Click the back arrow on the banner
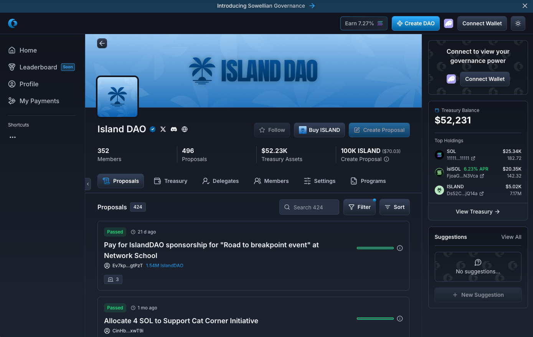 click(x=102, y=43)
